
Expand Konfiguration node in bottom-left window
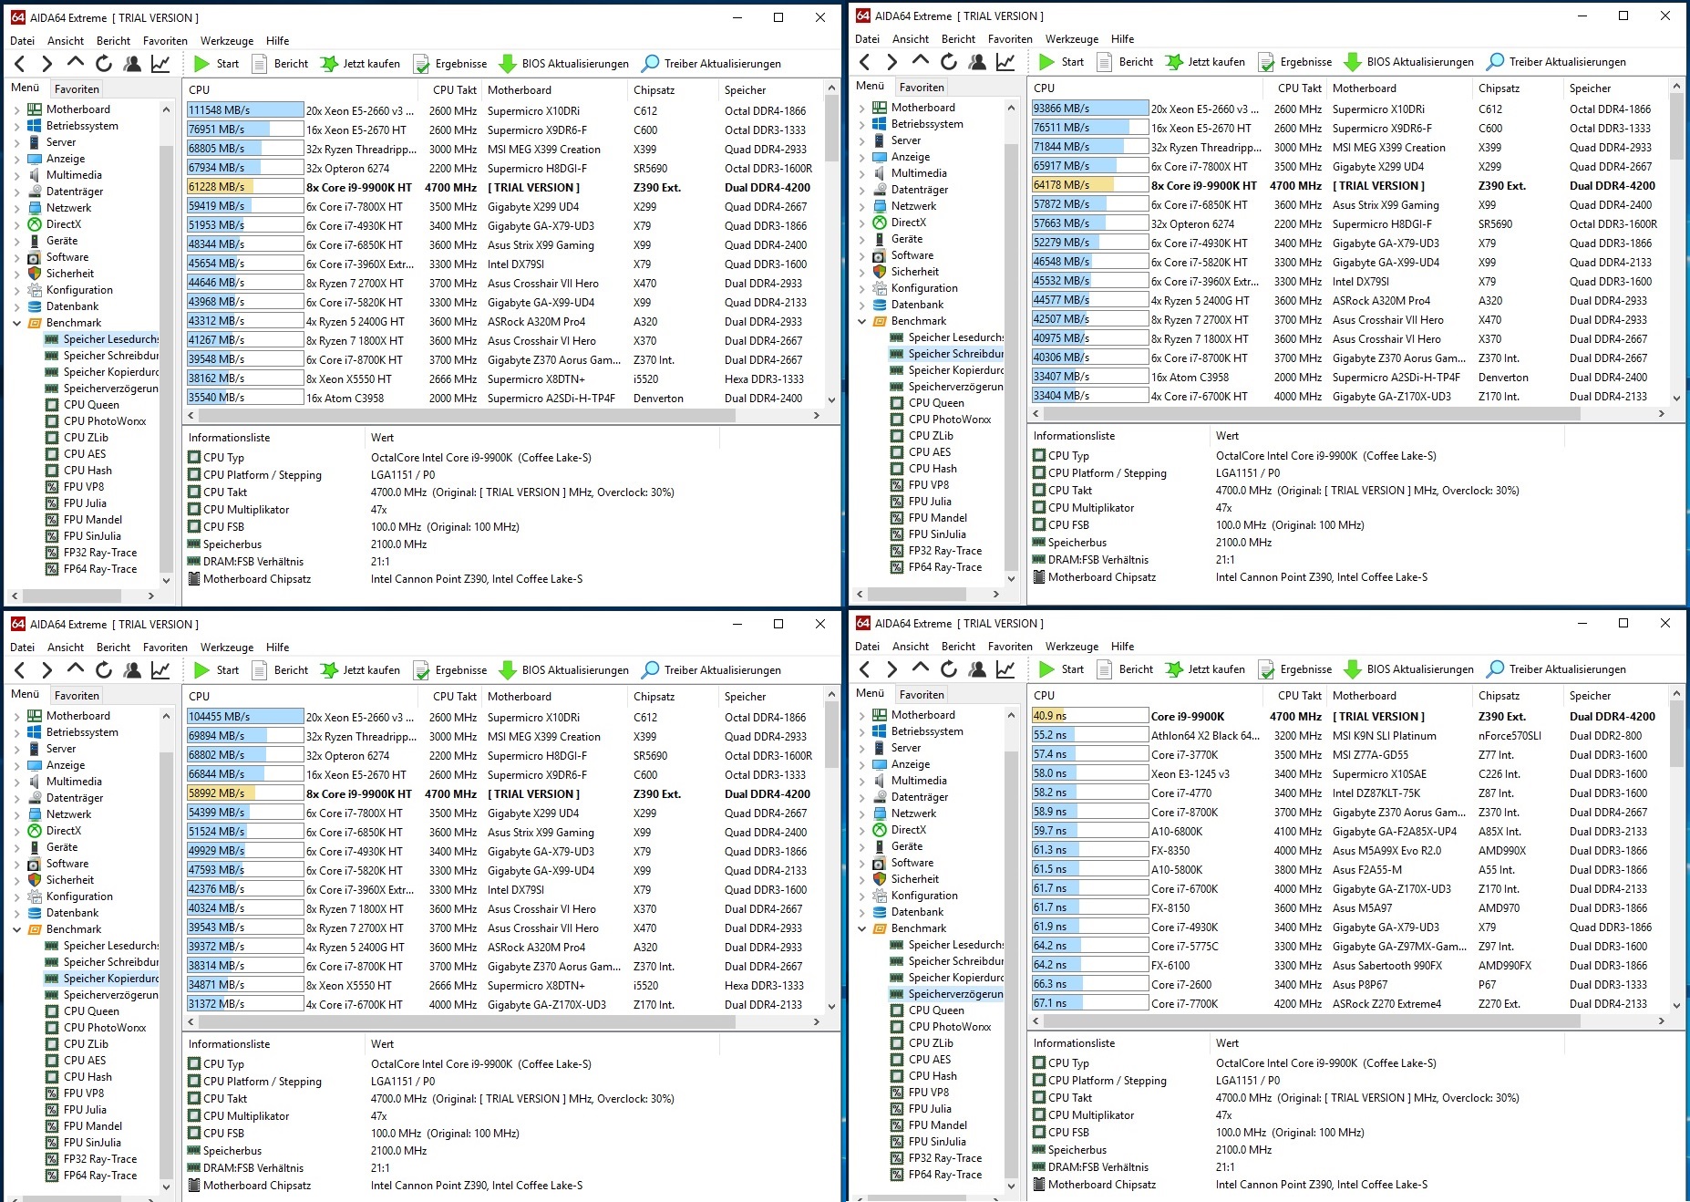(x=16, y=896)
